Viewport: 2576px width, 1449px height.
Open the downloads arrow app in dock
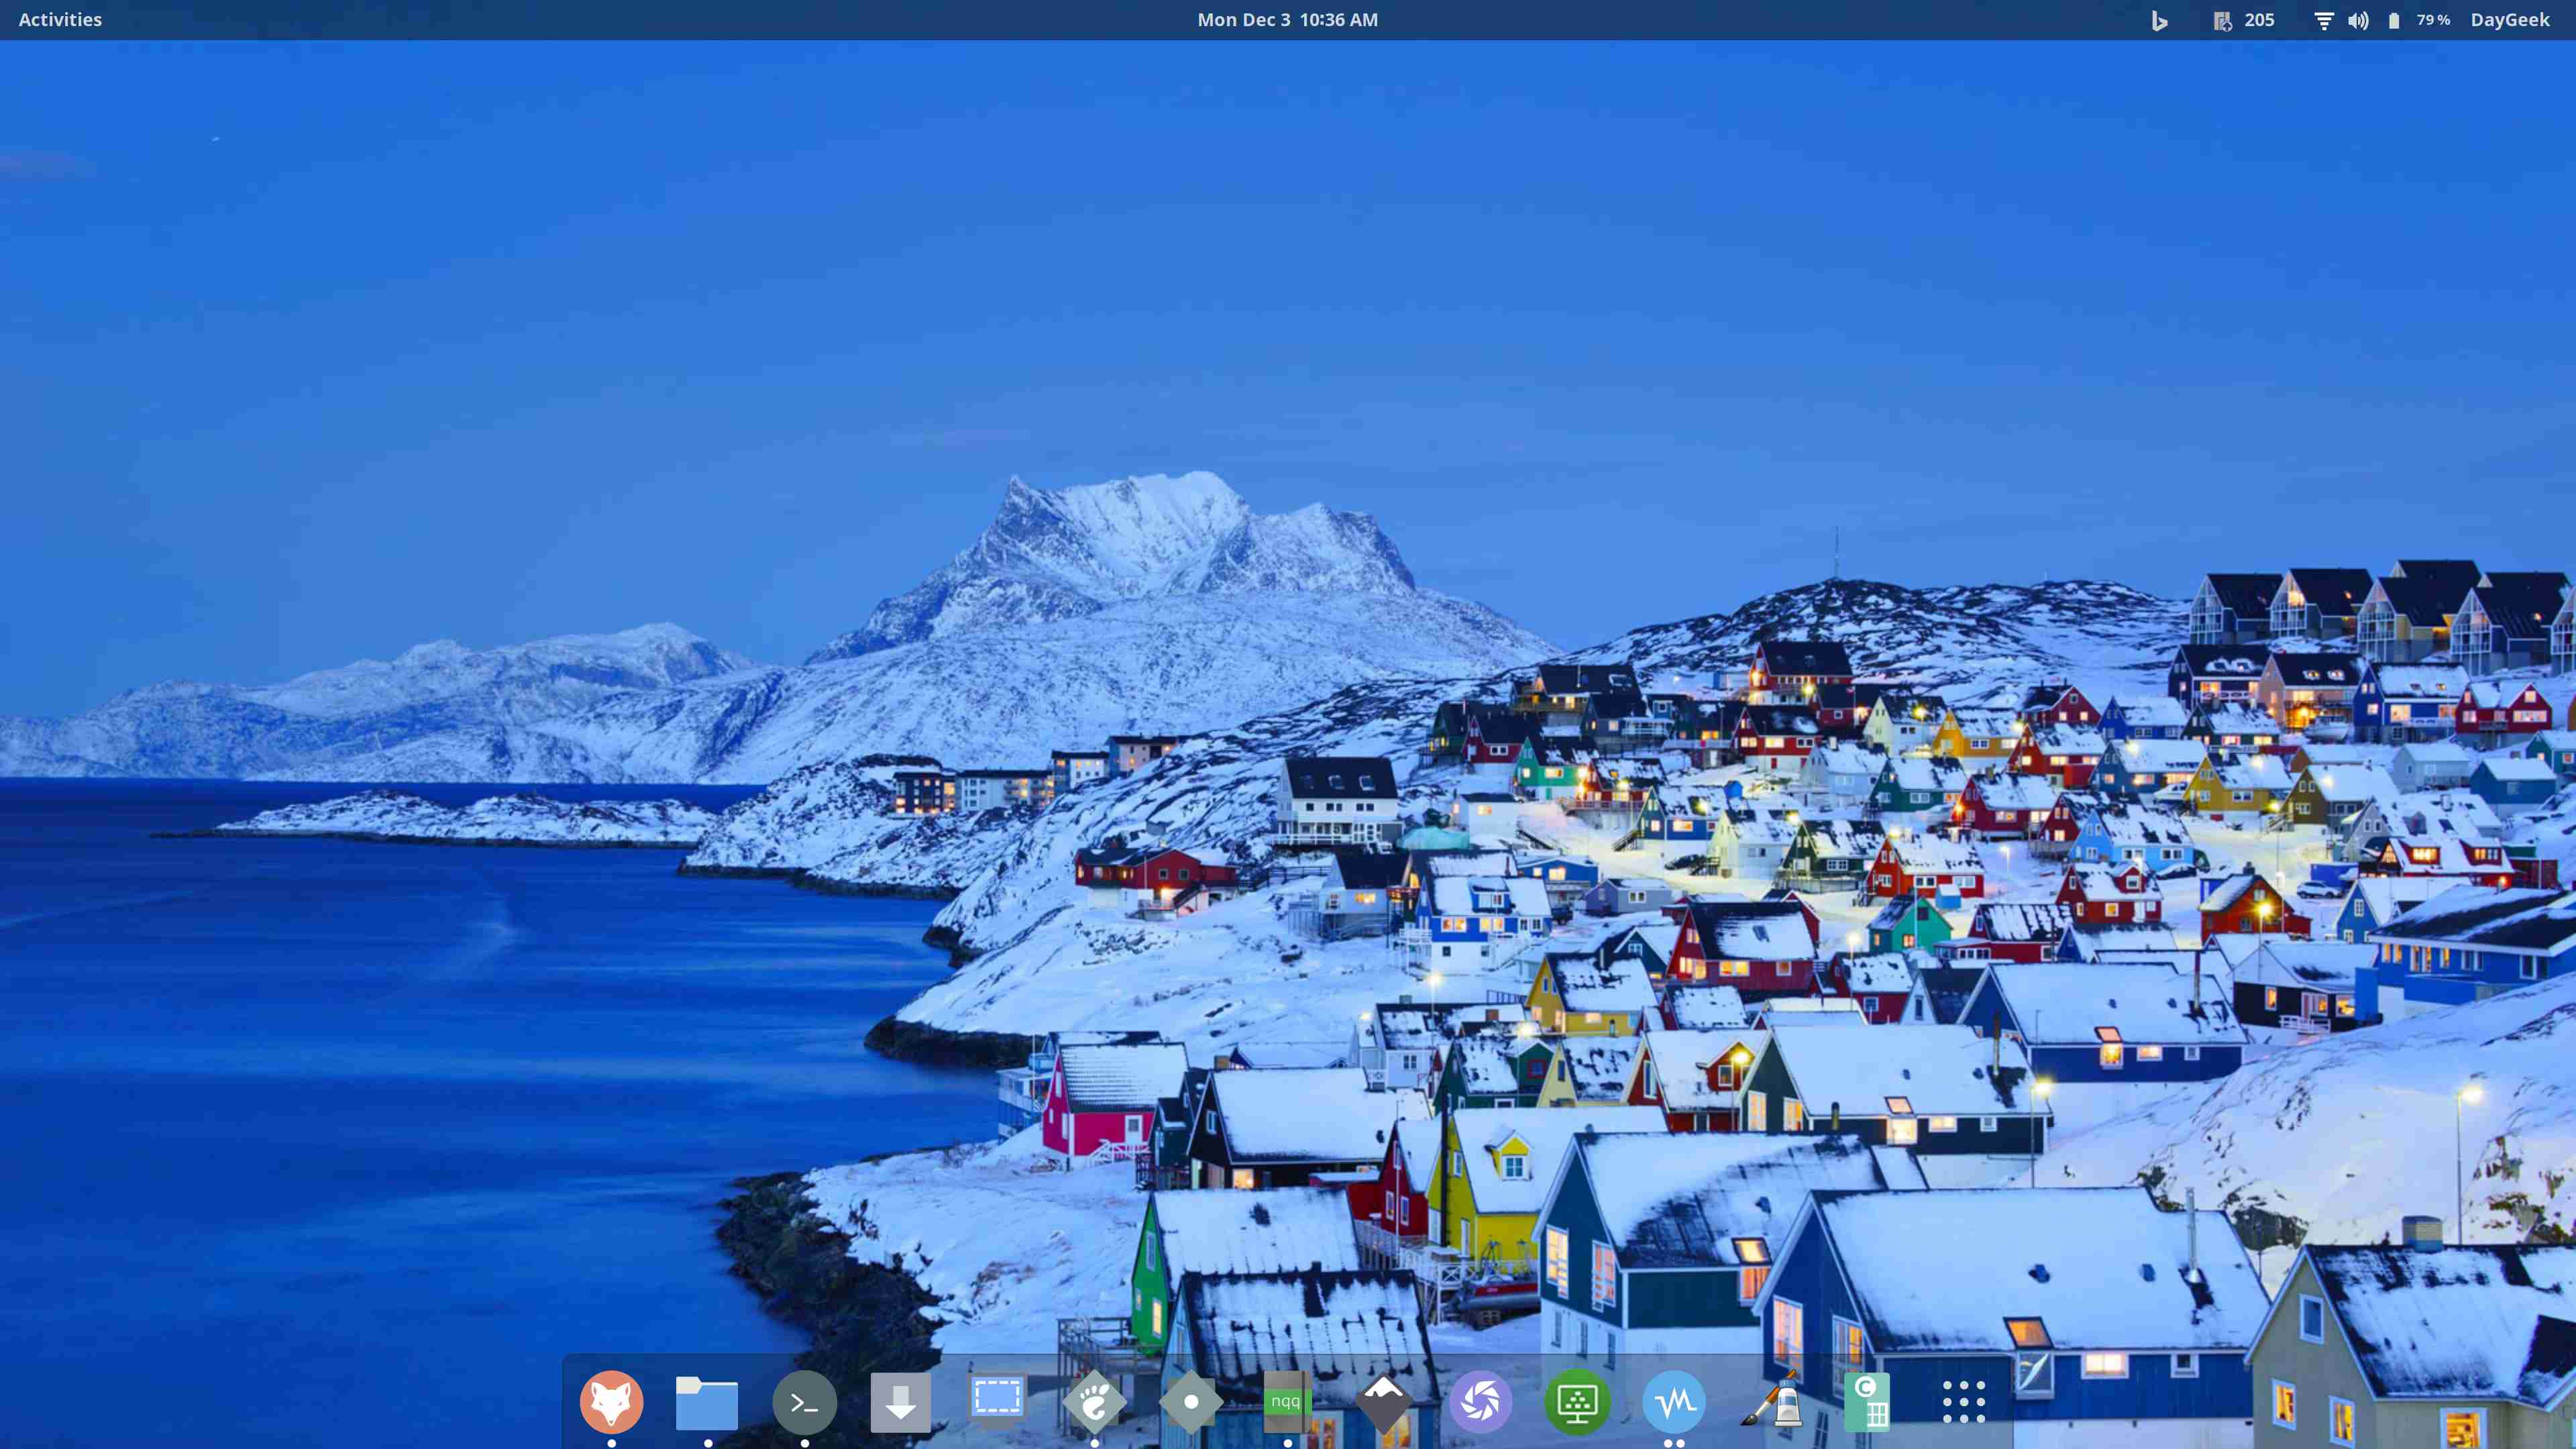coord(900,1402)
